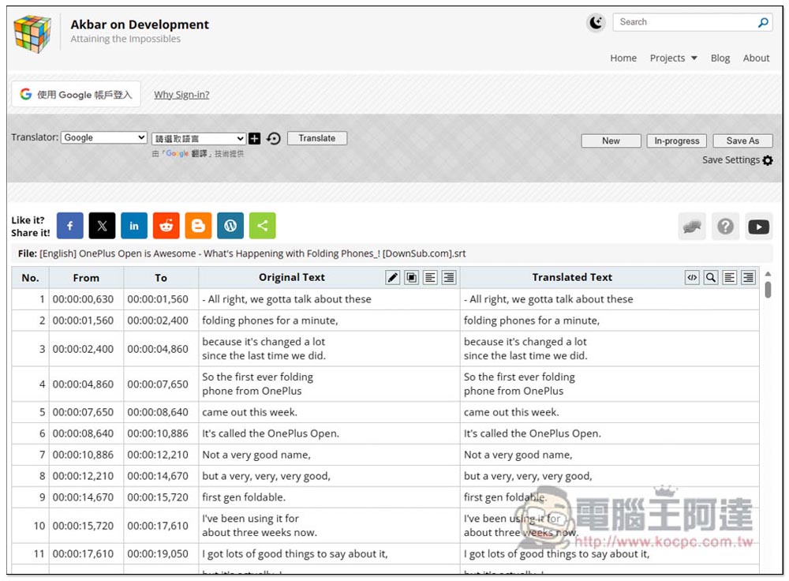The image size is (789, 581).
Task: Expand the Projects menu
Action: coord(673,58)
